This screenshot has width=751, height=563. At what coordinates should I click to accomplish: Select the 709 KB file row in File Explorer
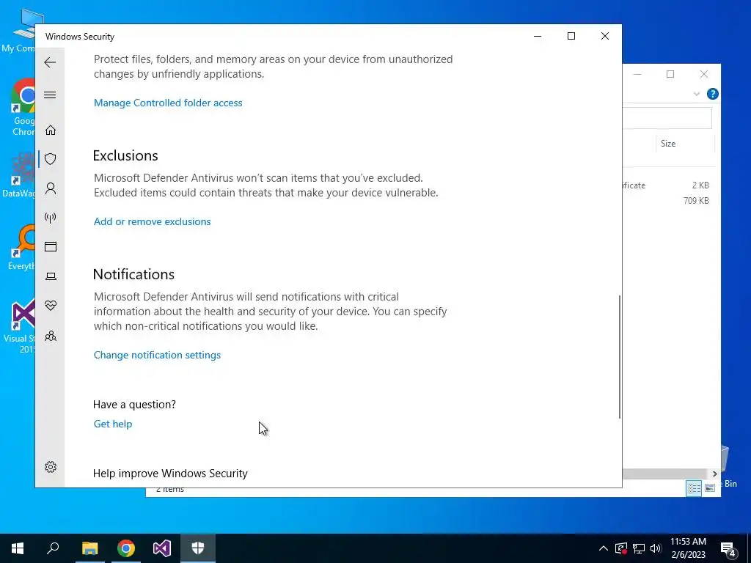(669, 201)
